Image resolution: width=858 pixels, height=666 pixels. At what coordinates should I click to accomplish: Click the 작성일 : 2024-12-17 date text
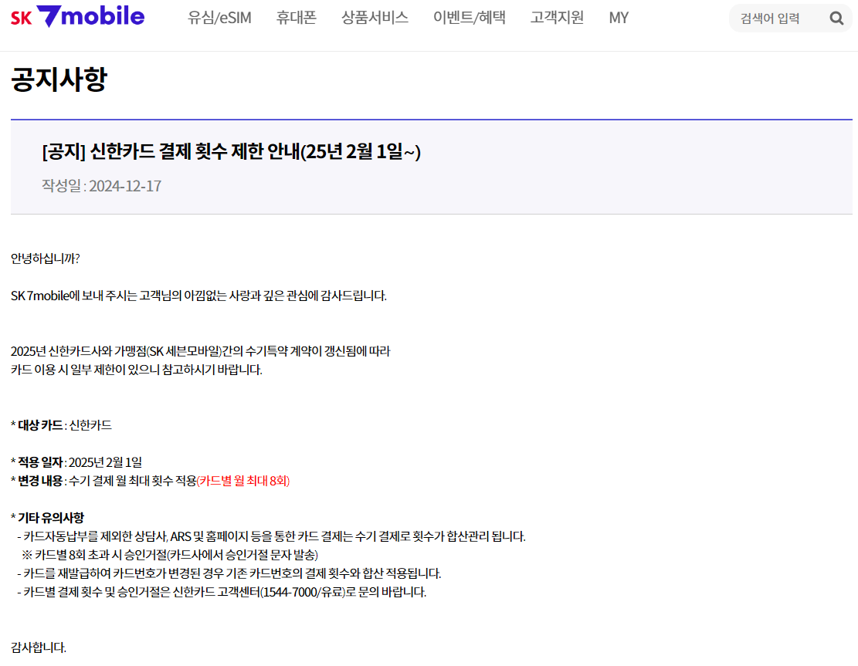tap(102, 186)
